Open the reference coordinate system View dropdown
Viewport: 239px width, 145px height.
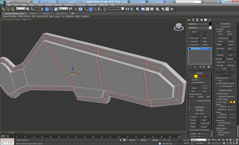tap(63, 9)
